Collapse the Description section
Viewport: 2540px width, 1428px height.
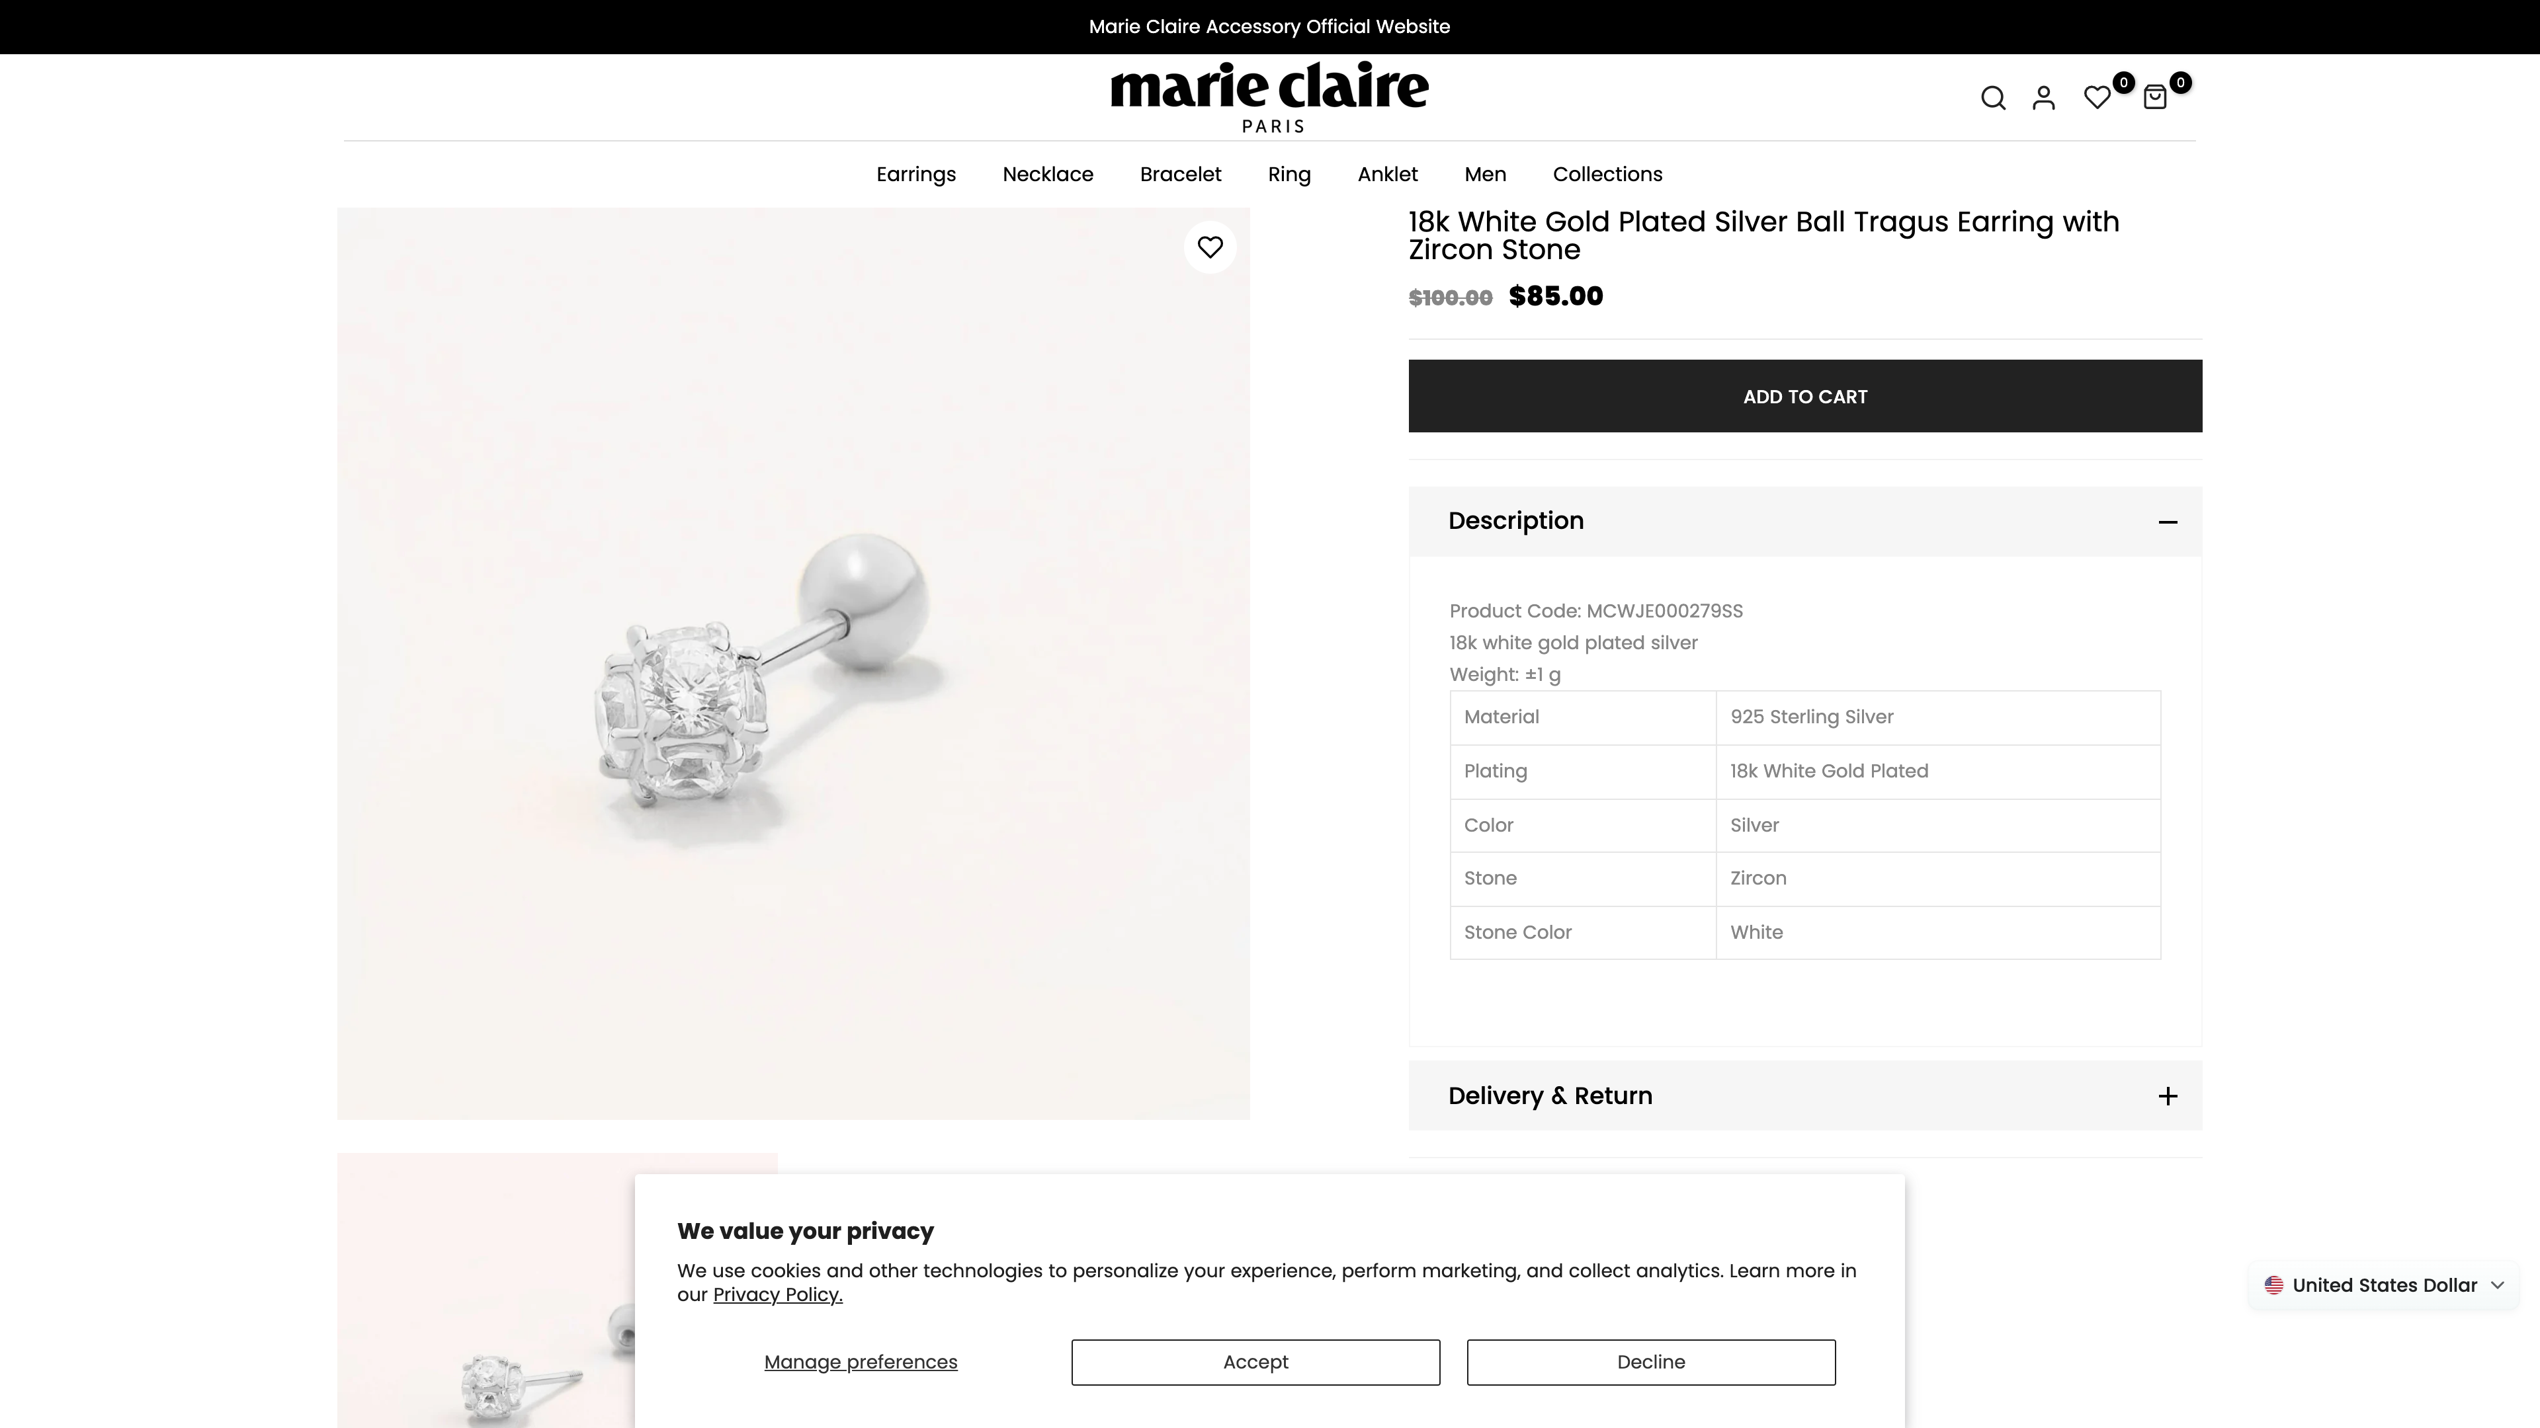[2170, 522]
